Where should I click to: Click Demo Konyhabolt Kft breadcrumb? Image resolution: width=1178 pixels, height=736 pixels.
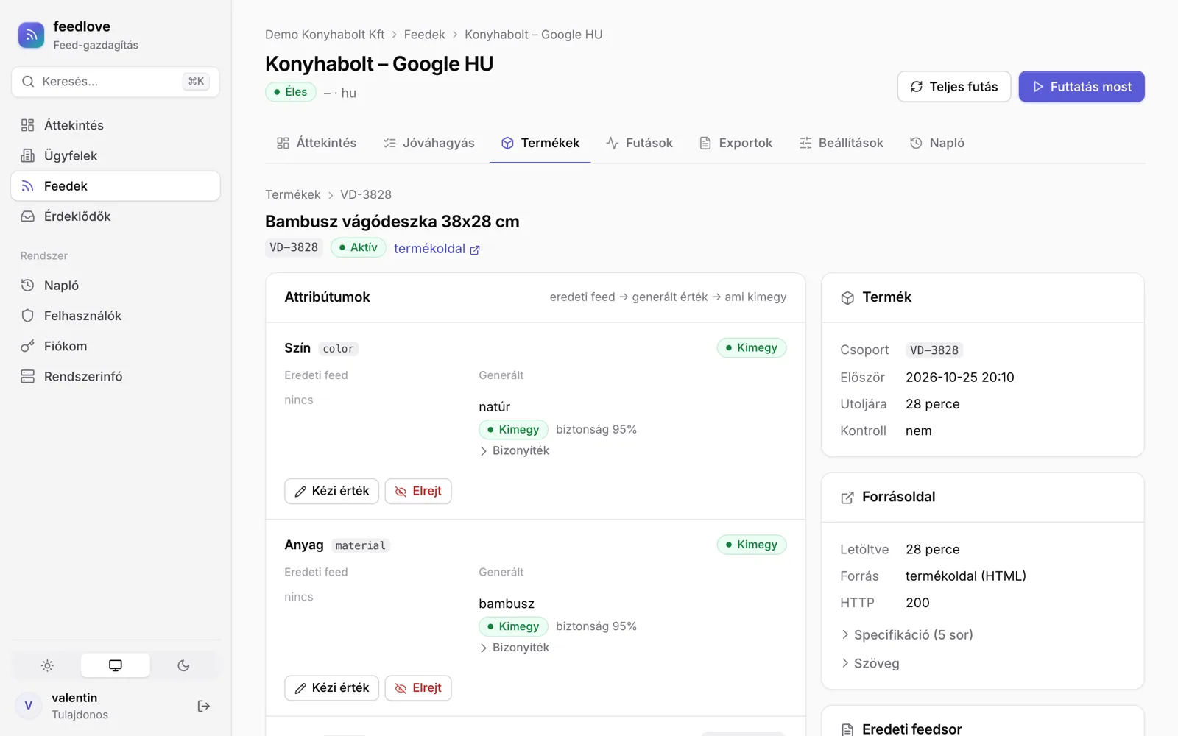coord(325,35)
